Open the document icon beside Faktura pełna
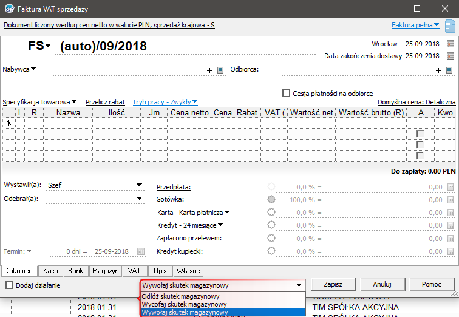 450,26
